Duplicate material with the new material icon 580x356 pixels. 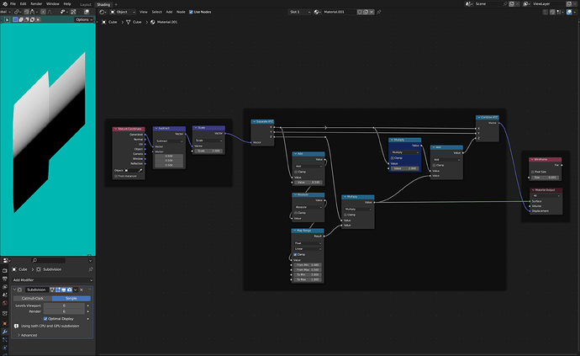tap(366, 12)
